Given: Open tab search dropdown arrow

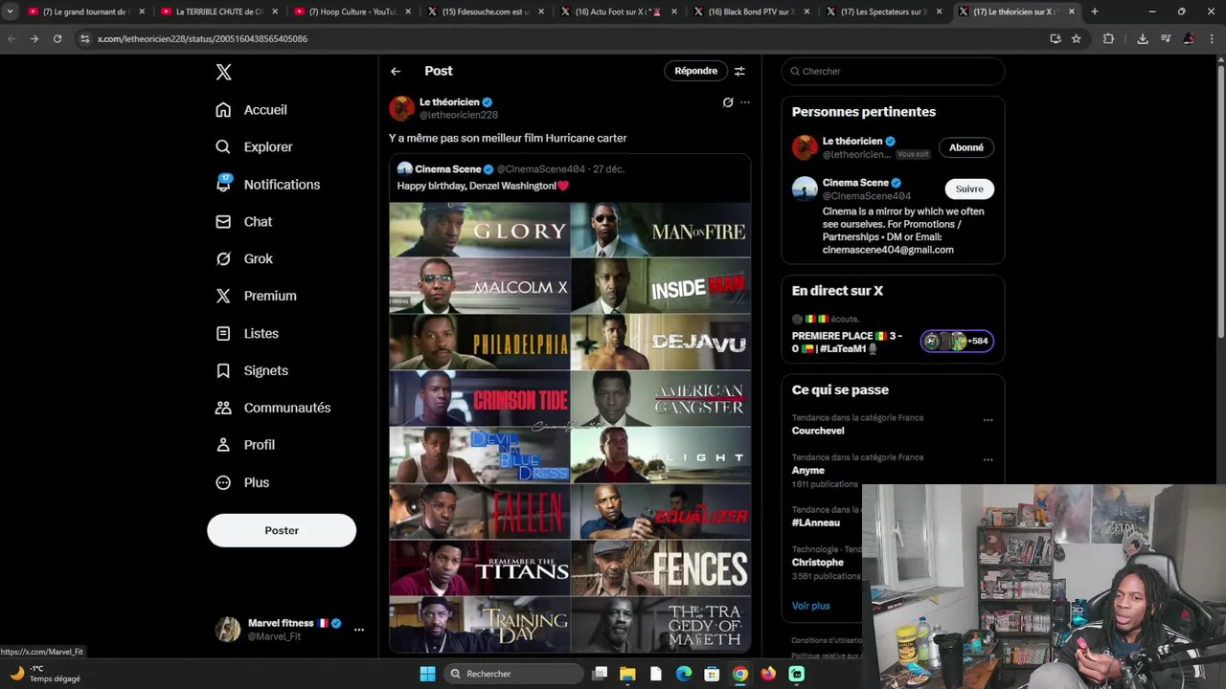Looking at the screenshot, I should (10, 11).
